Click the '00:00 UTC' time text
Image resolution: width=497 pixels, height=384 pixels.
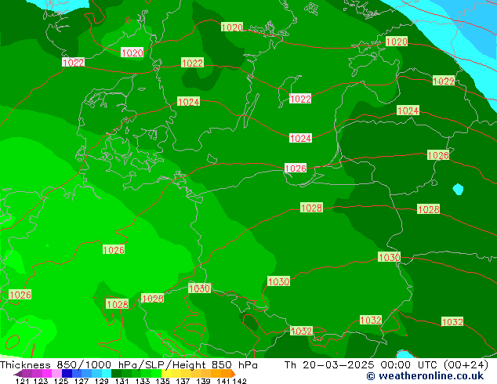[411, 365]
